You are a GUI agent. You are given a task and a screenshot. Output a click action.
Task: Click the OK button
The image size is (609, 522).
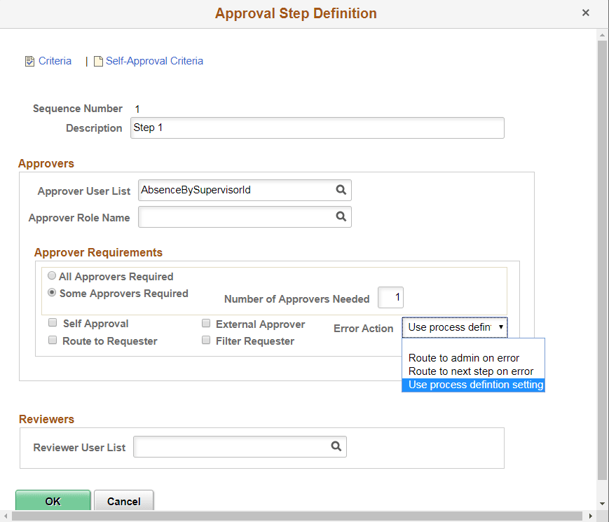coord(53,501)
